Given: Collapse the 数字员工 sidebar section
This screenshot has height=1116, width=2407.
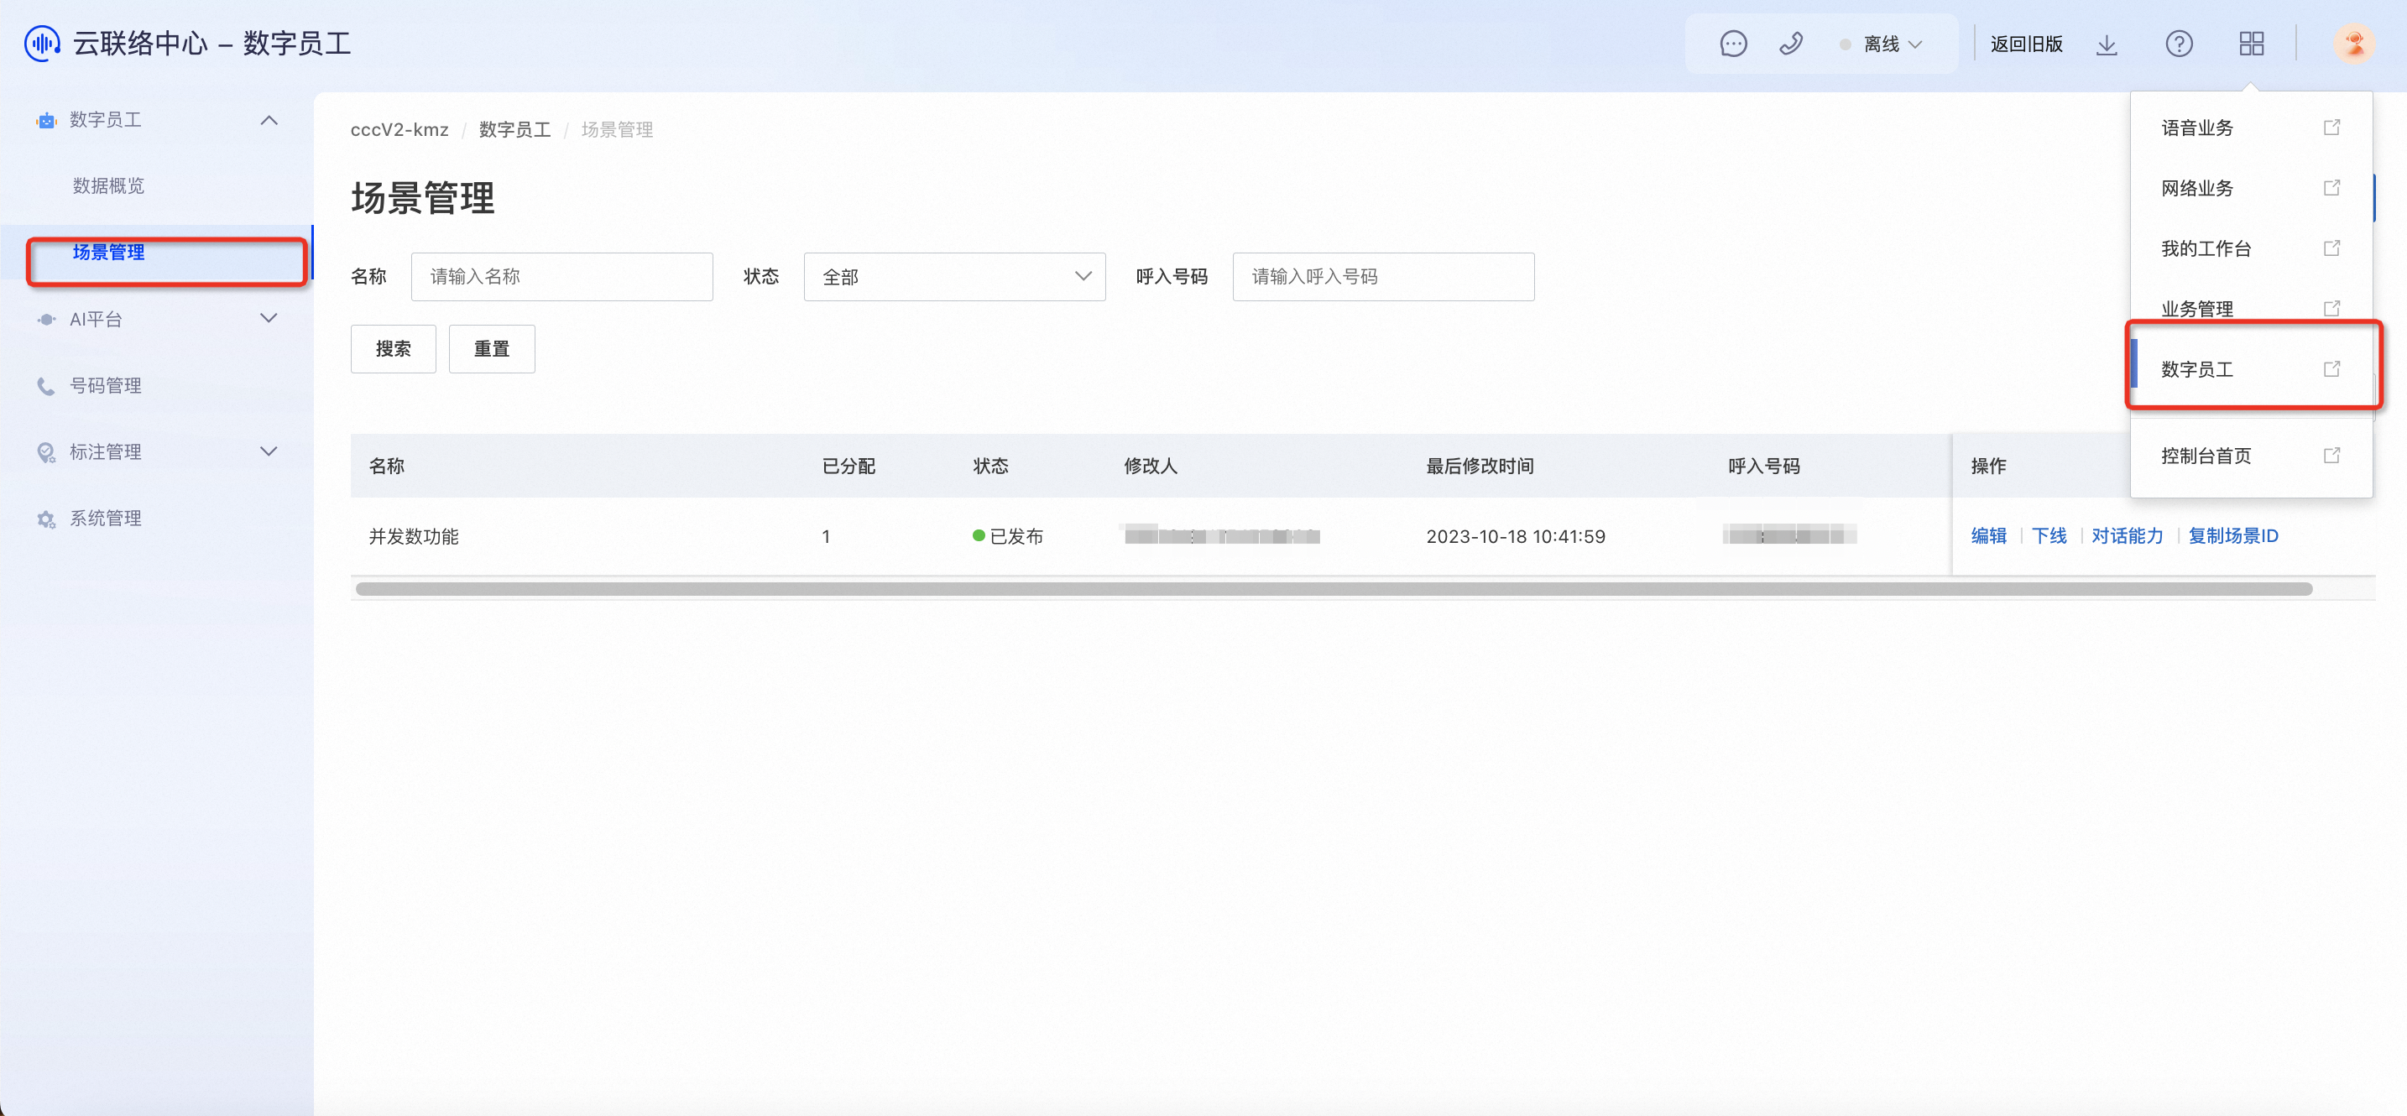Looking at the screenshot, I should coord(269,119).
